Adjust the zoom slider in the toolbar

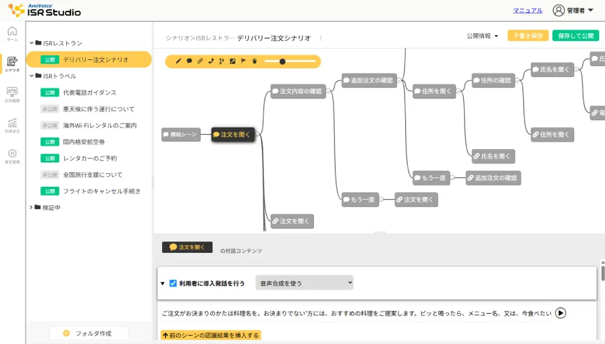tap(282, 61)
